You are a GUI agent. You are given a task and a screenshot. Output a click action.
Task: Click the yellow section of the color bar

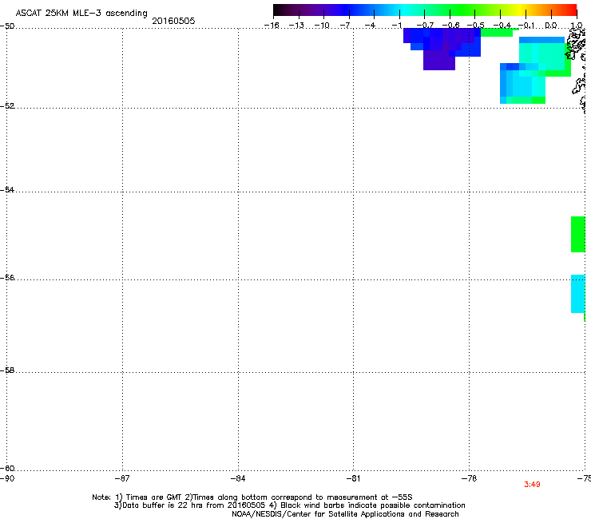(521, 10)
